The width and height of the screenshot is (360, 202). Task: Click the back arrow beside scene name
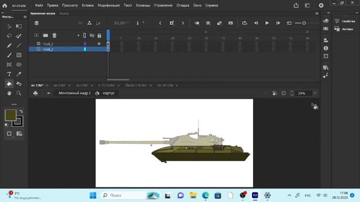tap(49, 93)
